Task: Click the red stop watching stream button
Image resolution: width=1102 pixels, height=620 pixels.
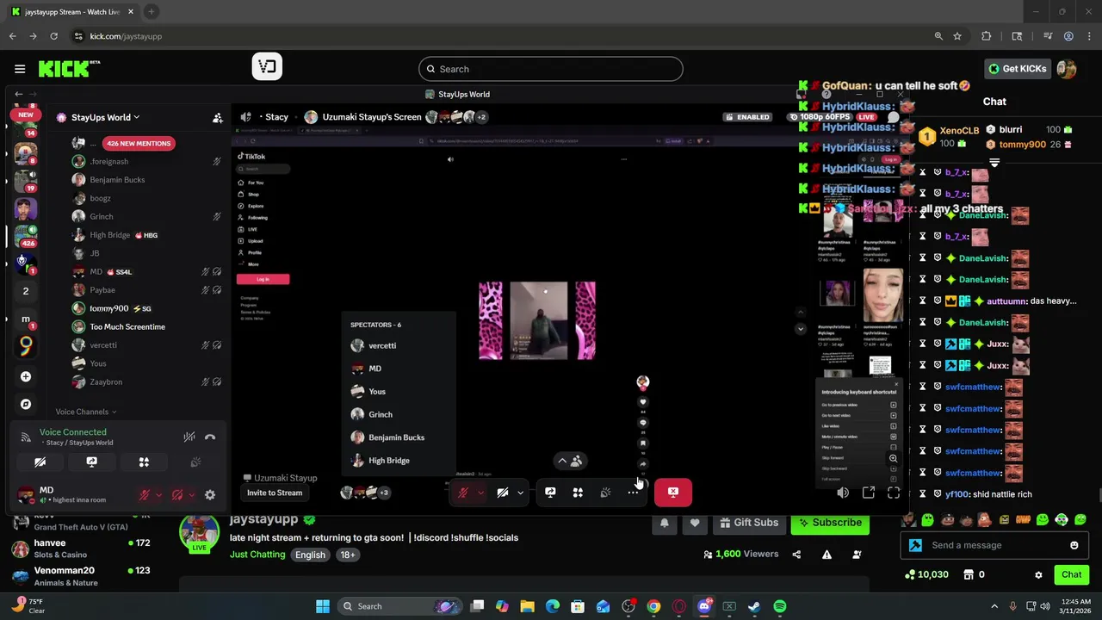Action: coord(672,493)
